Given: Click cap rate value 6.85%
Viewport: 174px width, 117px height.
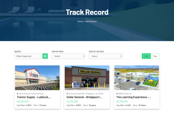Looking at the screenshot, I should tap(78, 105).
